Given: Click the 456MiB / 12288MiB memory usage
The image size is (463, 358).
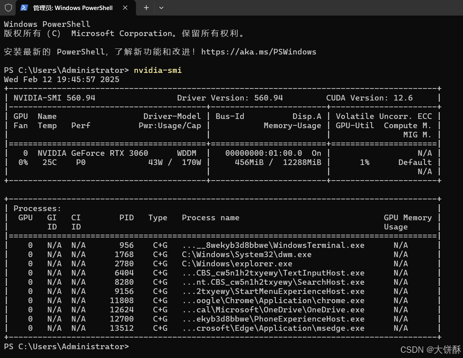Looking at the screenshot, I should pos(278,163).
